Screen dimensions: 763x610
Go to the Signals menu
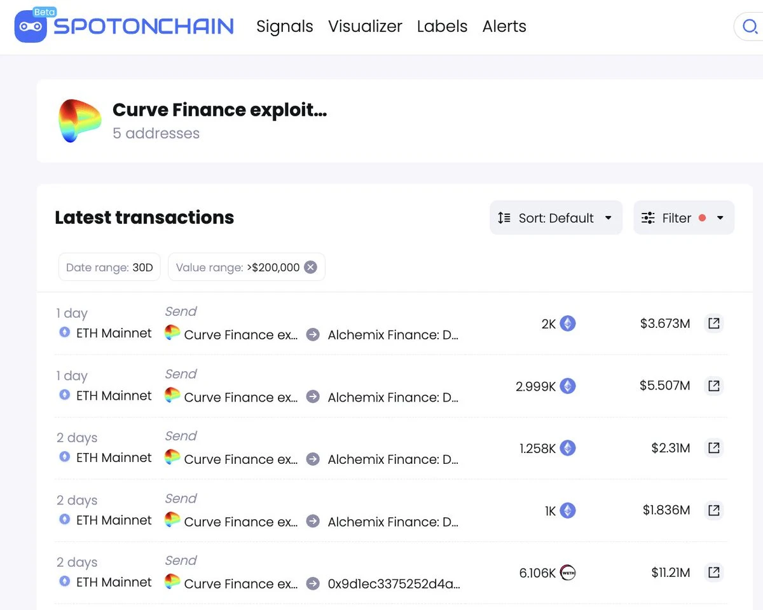click(x=284, y=27)
